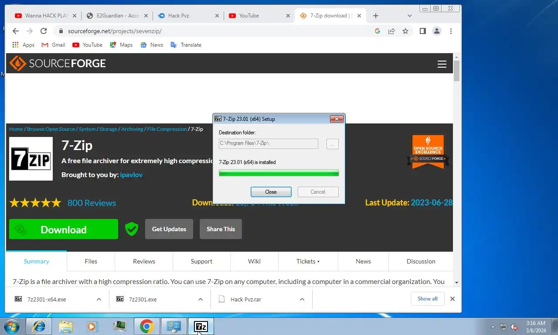Screen dimensions: 558x335
Task: Click the destination folder browse (...) button
Action: pos(332,144)
